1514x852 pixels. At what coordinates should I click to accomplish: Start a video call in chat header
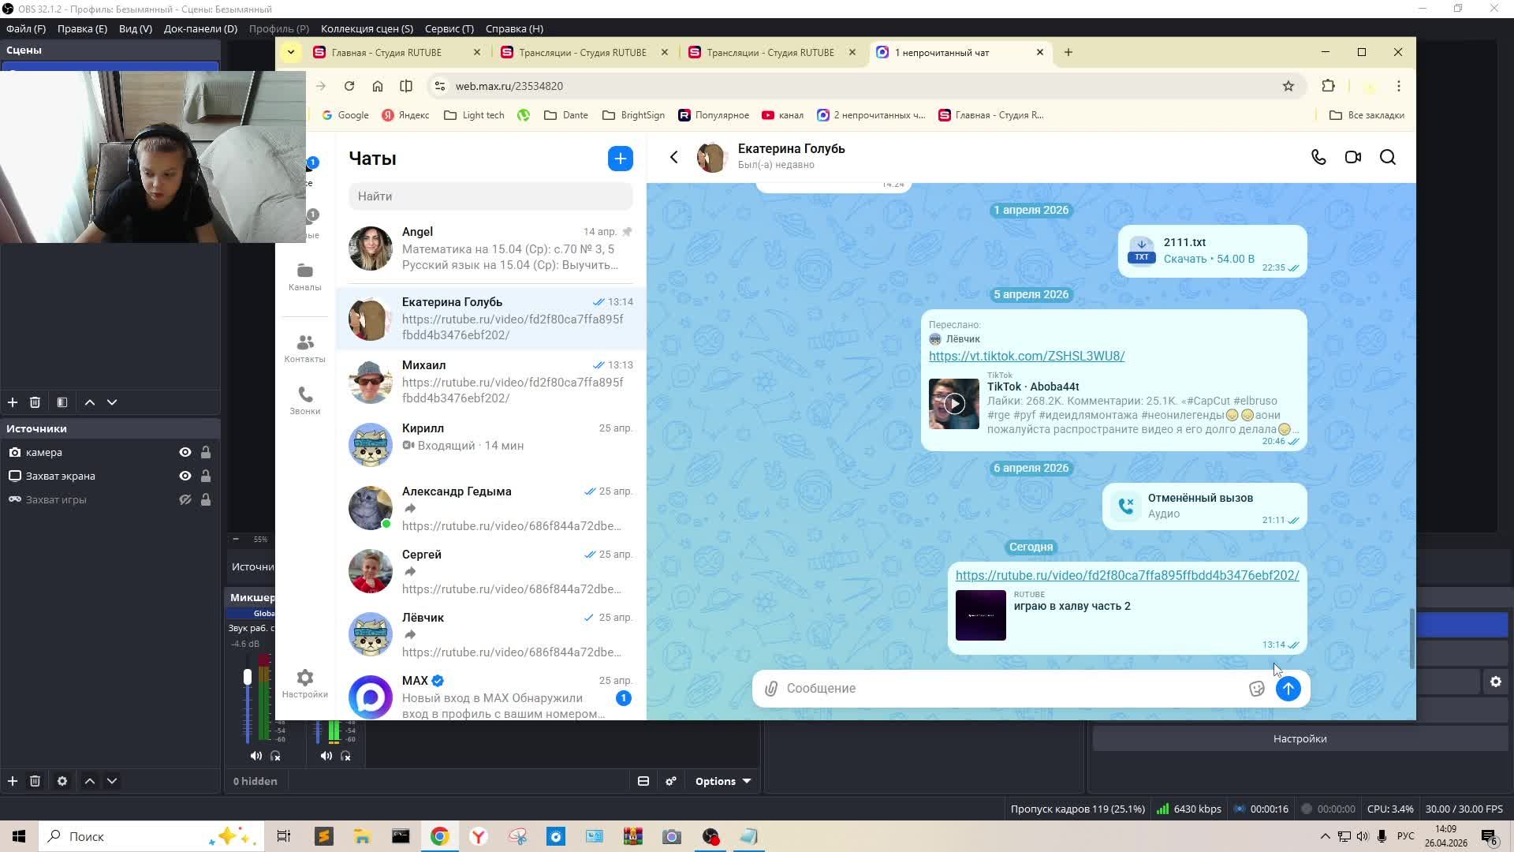[1353, 157]
